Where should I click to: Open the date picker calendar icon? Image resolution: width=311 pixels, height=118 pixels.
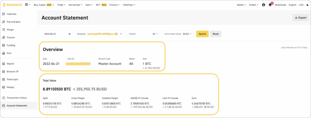point(70,34)
